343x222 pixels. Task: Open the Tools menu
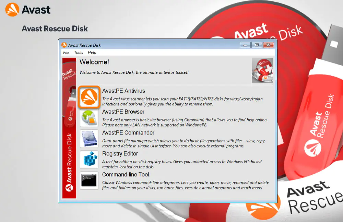click(x=79, y=52)
